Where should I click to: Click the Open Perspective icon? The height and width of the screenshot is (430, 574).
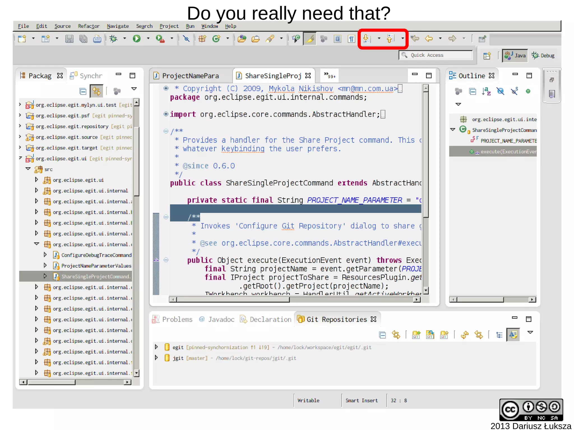pyautogui.click(x=487, y=56)
